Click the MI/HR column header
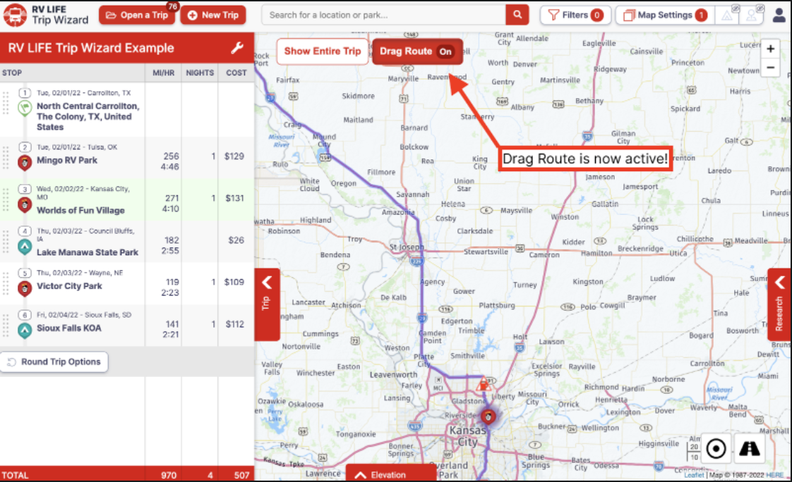Image resolution: width=792 pixels, height=482 pixels. click(163, 73)
